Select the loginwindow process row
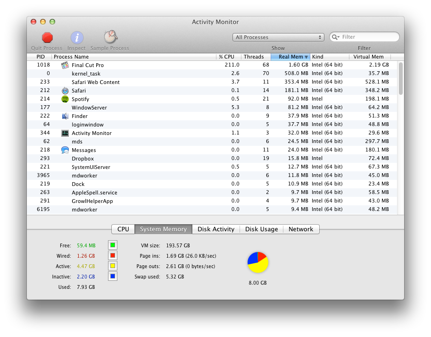This screenshot has height=337, width=431. (x=212, y=125)
